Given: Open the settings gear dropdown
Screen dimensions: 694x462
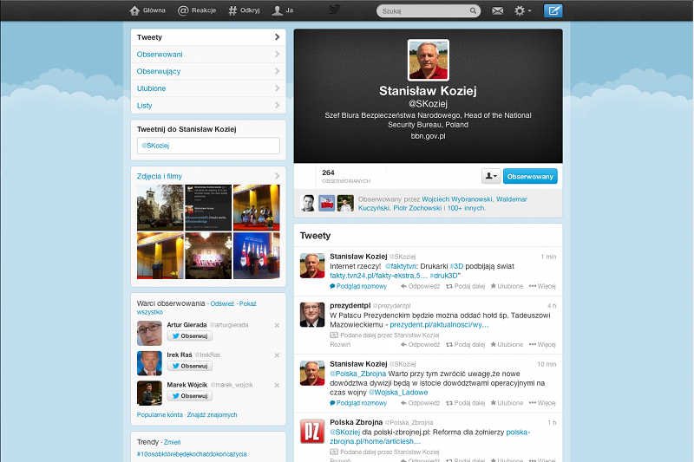Looking at the screenshot, I should [x=523, y=10].
